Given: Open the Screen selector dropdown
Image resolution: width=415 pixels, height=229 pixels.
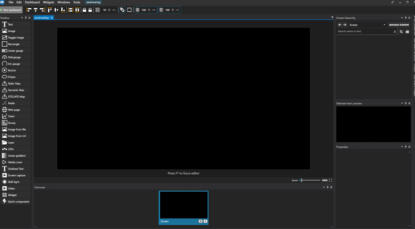Looking at the screenshot, I should click(x=367, y=25).
